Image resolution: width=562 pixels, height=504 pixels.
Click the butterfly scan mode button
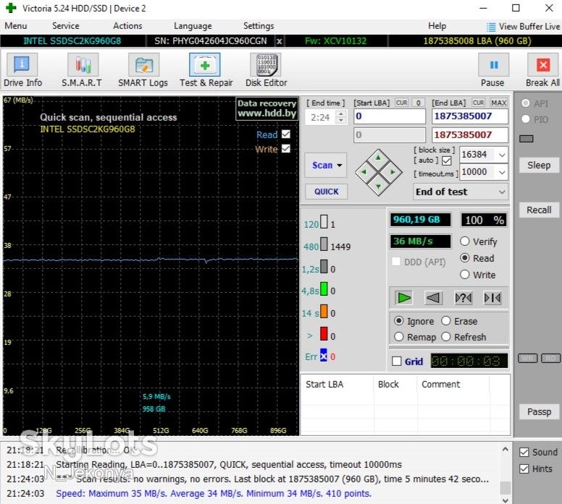coord(492,297)
